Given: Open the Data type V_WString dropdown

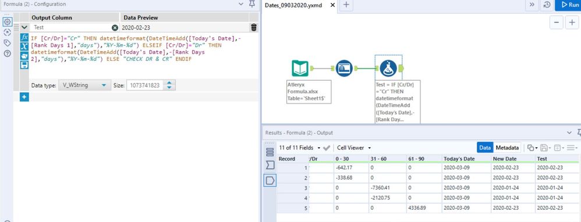Looking at the screenshot, I should [x=84, y=85].
